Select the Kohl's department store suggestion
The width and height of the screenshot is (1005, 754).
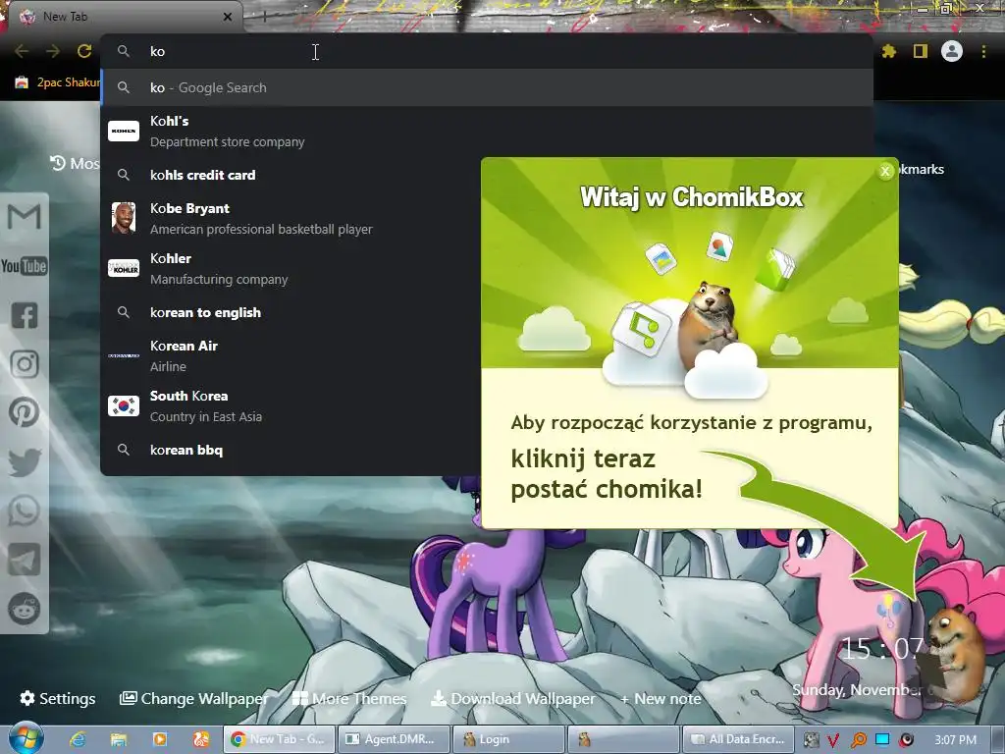(291, 131)
